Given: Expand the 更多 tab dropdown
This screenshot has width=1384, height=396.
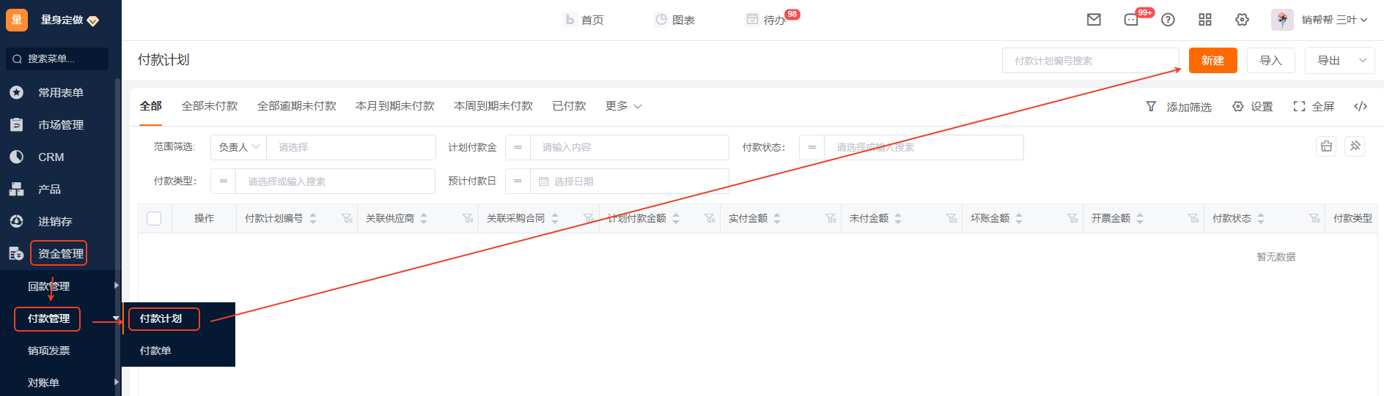Looking at the screenshot, I should click(x=623, y=106).
